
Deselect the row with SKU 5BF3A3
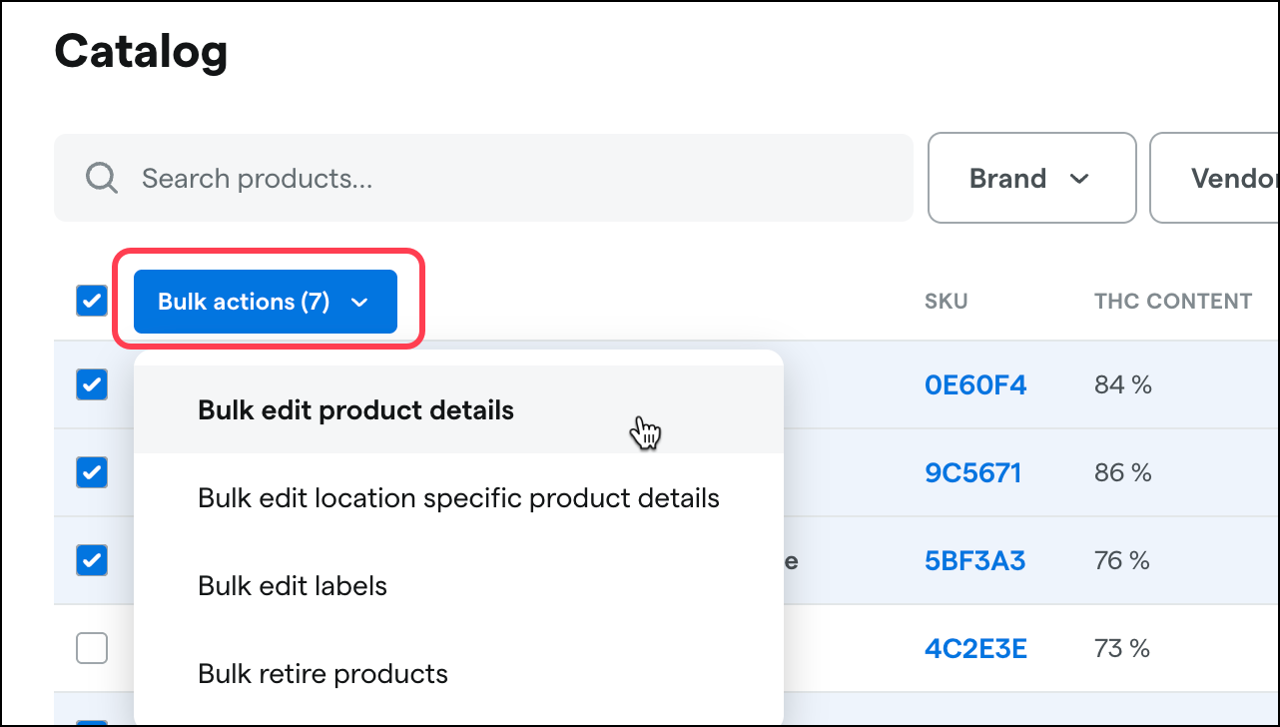92,560
